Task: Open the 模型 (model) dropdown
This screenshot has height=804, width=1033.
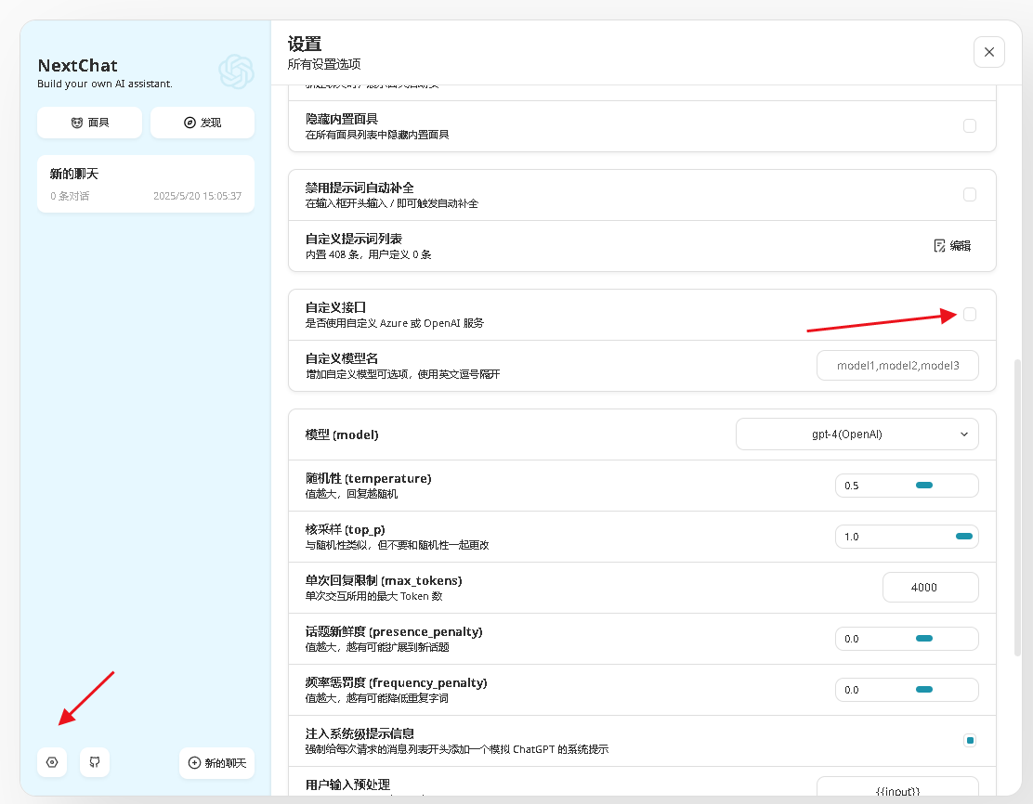Action: tap(857, 434)
